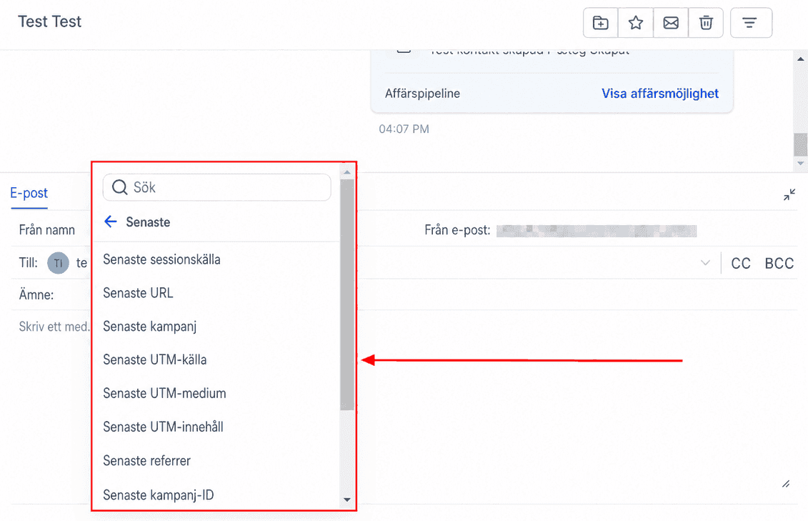Collapse the email composer panel
This screenshot has width=808, height=521.
pyautogui.click(x=789, y=195)
